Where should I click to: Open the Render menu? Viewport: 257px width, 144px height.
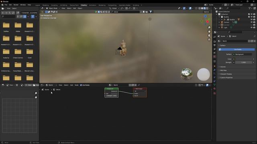click(16, 5)
